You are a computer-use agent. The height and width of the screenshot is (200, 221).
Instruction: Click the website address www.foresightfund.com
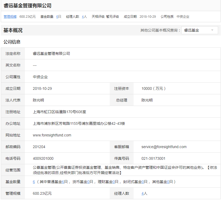pos(52,135)
